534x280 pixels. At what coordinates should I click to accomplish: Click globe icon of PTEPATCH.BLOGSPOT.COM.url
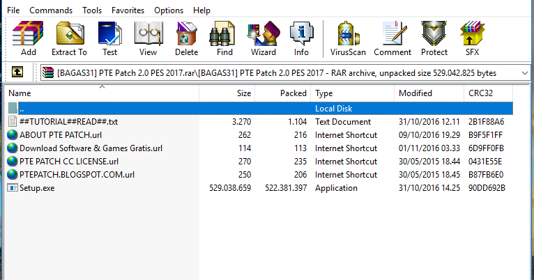13,175
